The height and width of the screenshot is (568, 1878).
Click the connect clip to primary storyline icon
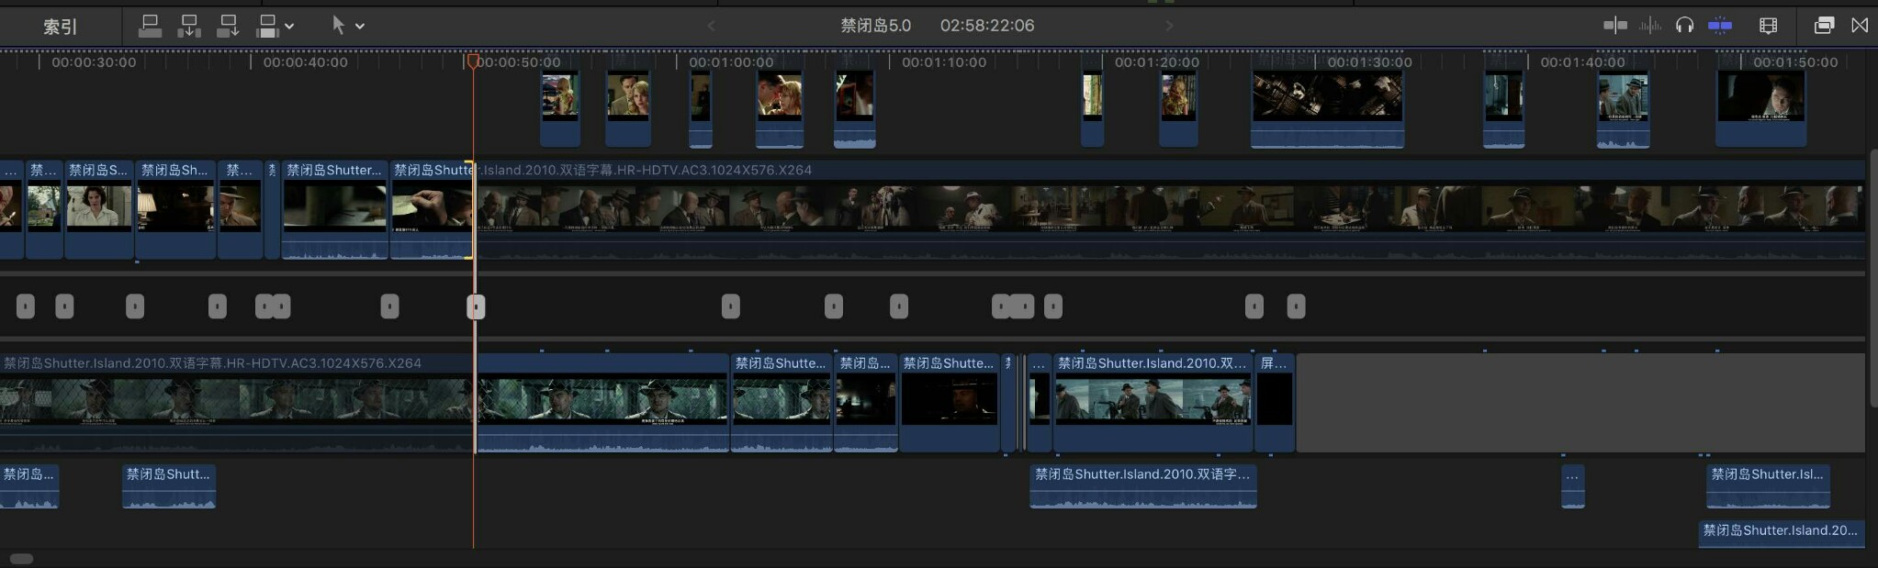click(150, 26)
